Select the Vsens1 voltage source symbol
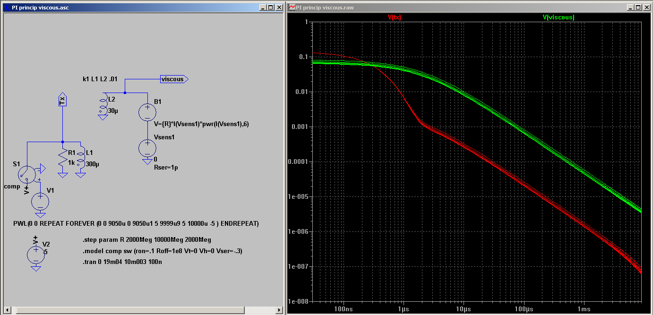 point(147,148)
